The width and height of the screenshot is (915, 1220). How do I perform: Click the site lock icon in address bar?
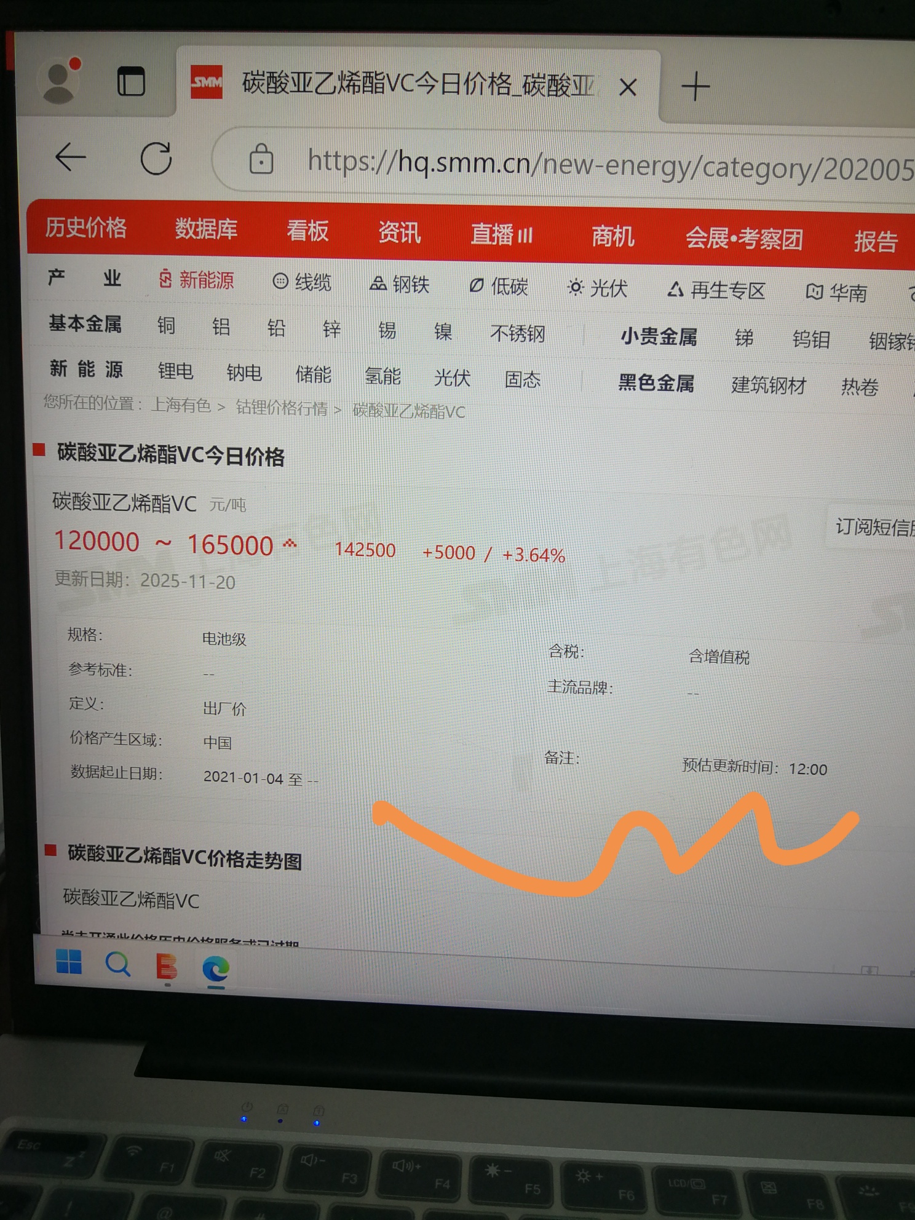pyautogui.click(x=261, y=159)
